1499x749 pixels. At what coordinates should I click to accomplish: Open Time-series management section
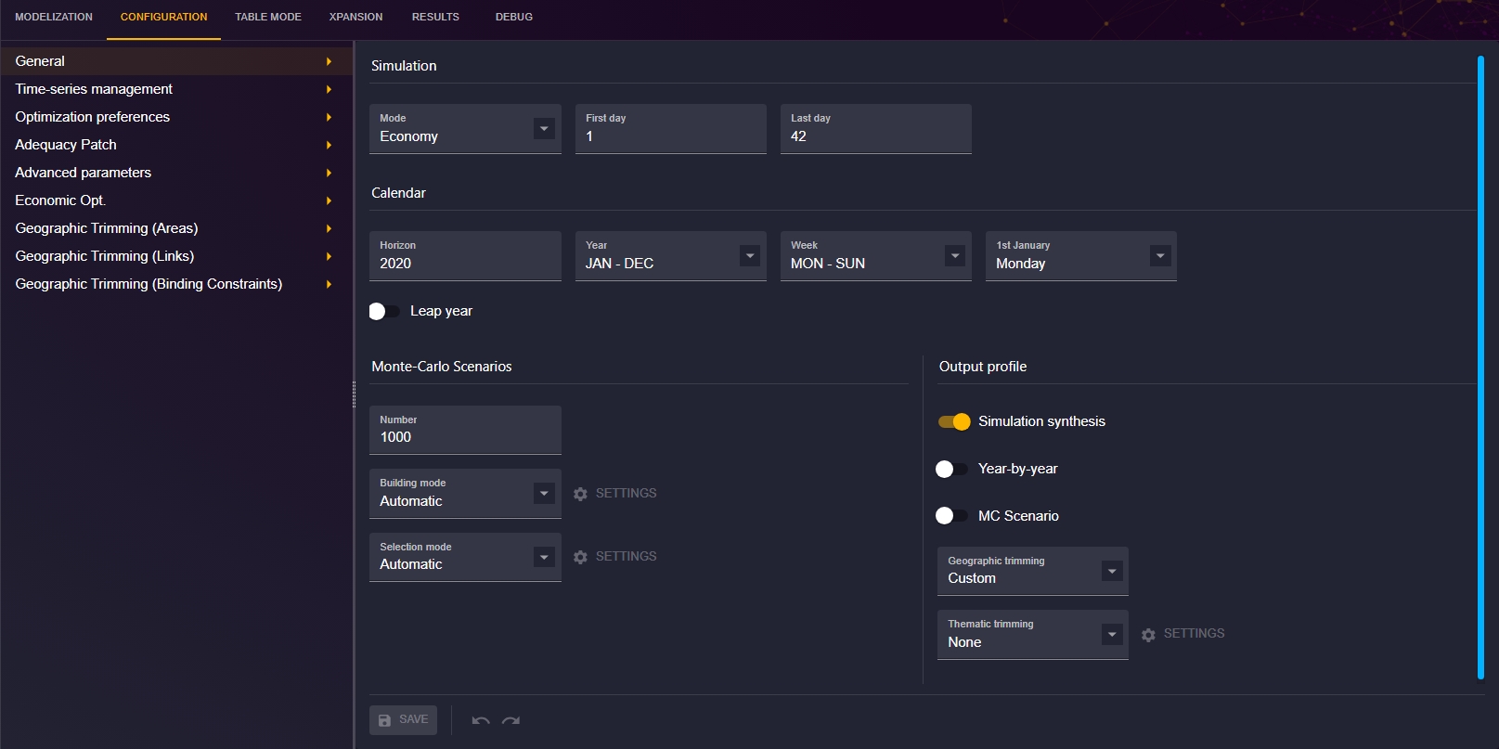click(176, 89)
